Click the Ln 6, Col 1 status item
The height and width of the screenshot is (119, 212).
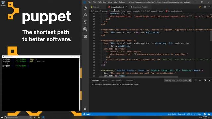click(x=172, y=114)
